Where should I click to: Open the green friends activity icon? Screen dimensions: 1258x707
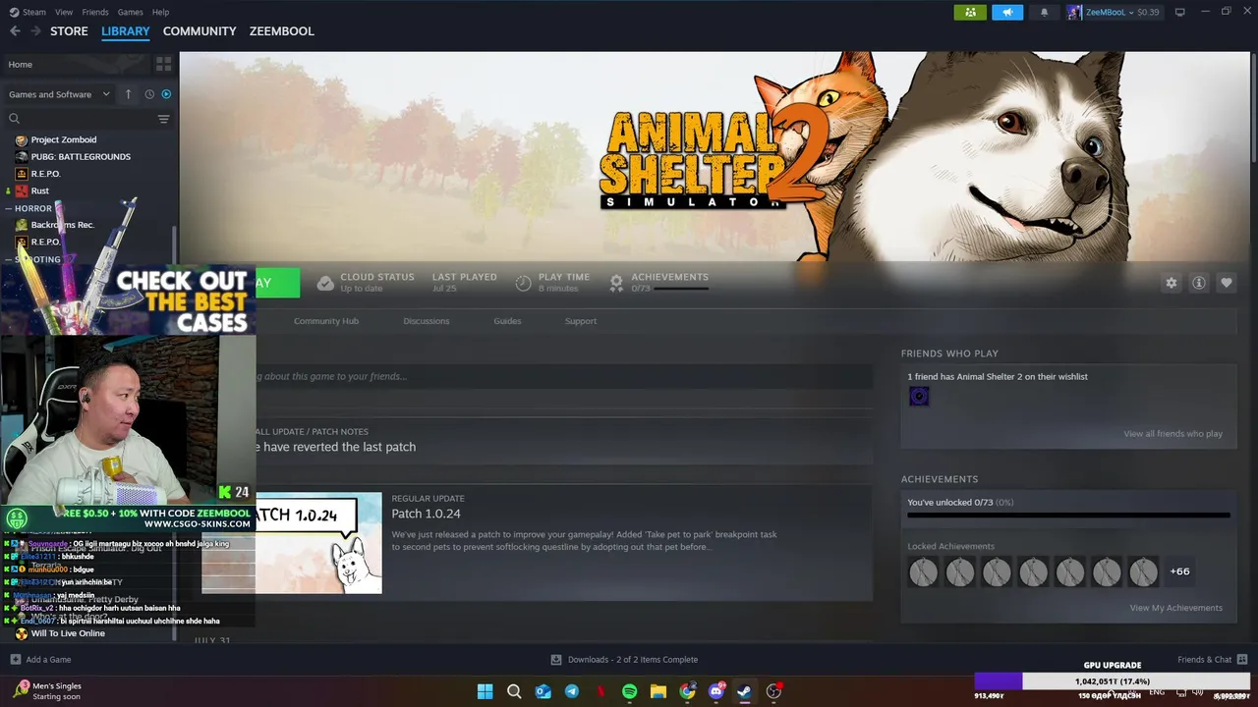click(x=970, y=12)
